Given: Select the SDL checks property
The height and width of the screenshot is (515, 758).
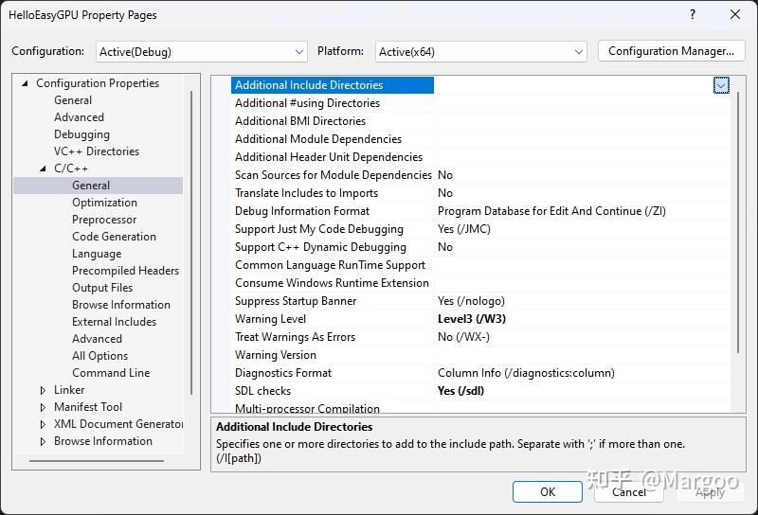Looking at the screenshot, I should pos(263,391).
